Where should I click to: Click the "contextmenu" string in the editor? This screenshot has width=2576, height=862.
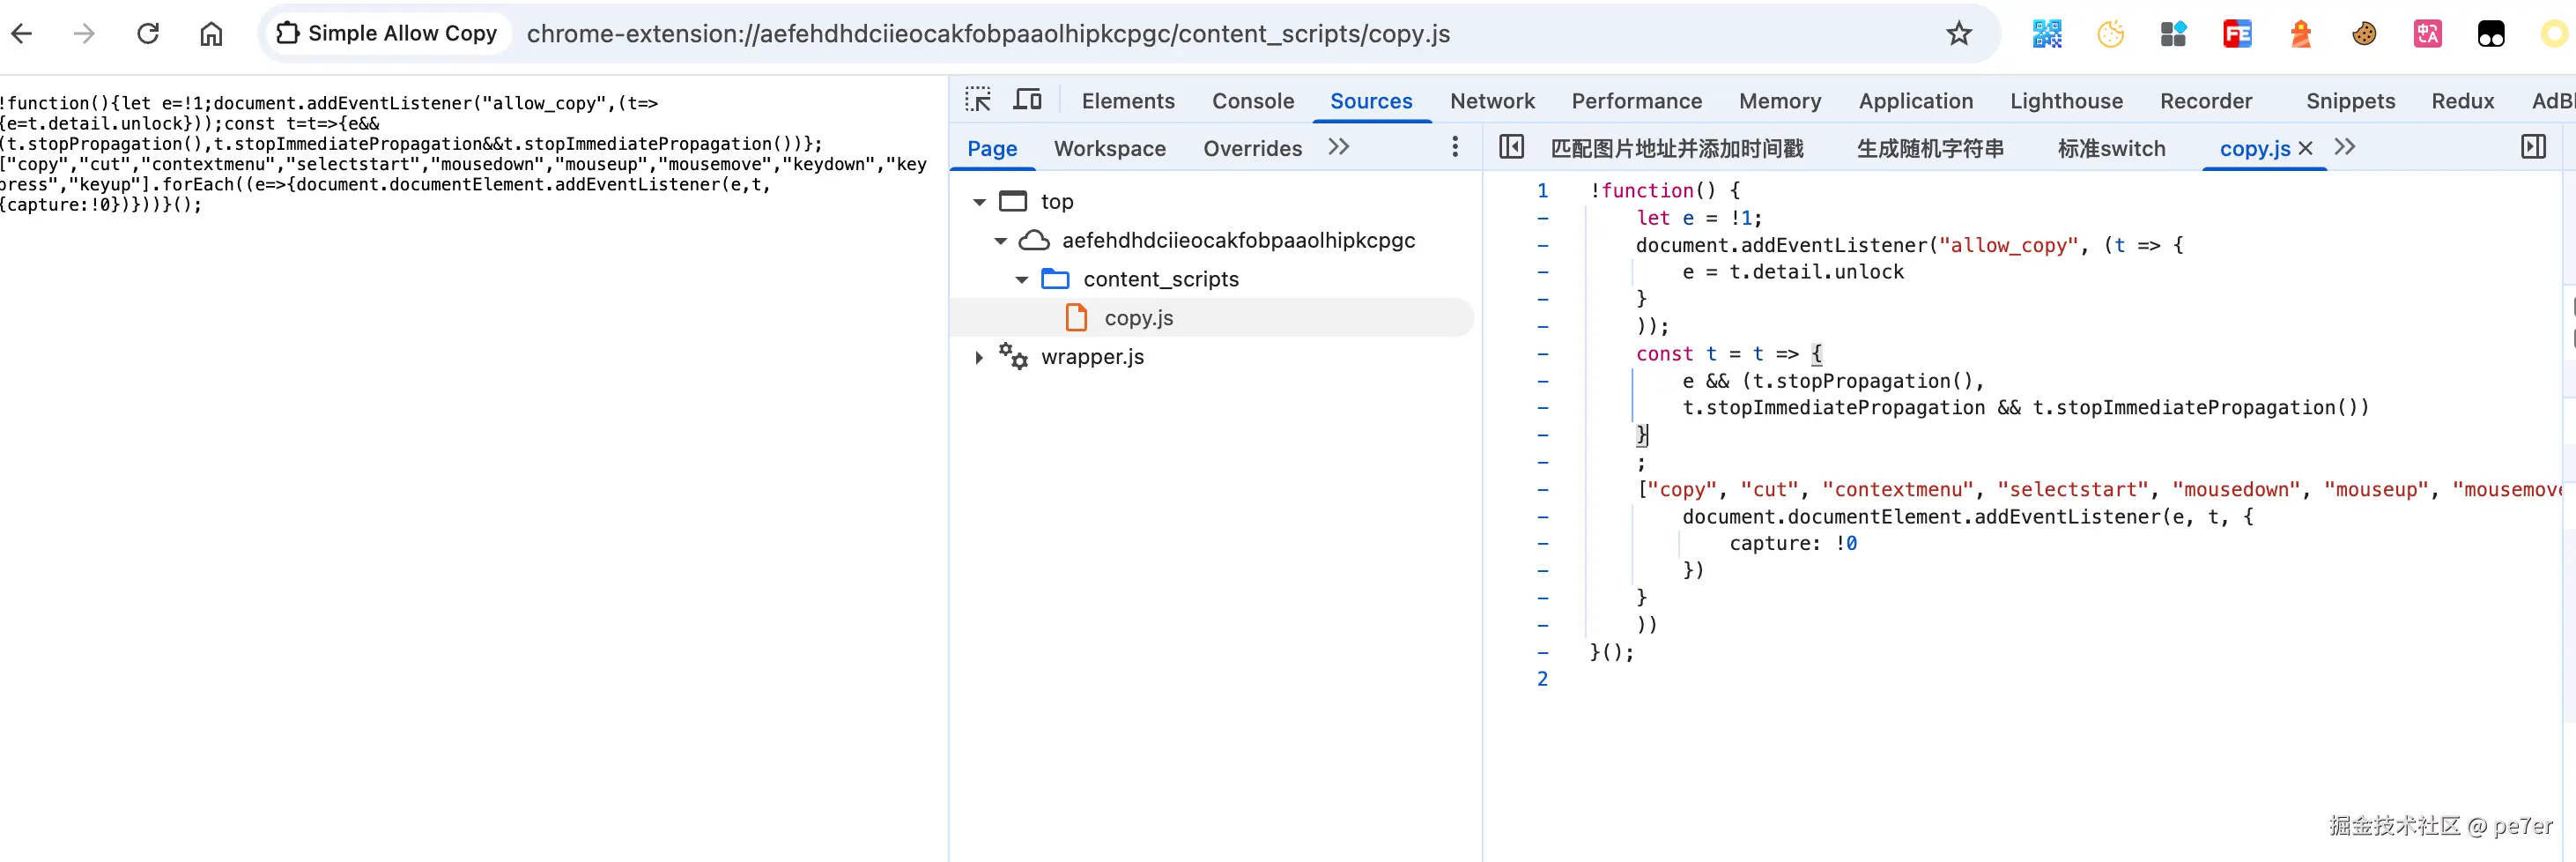pos(1898,489)
